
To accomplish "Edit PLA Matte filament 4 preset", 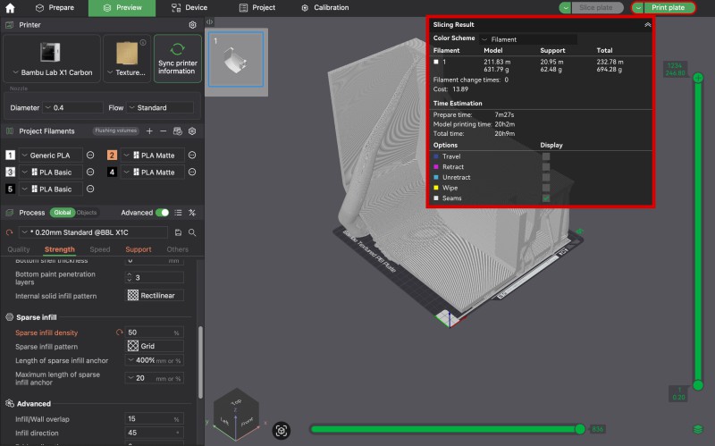I will tap(192, 172).
